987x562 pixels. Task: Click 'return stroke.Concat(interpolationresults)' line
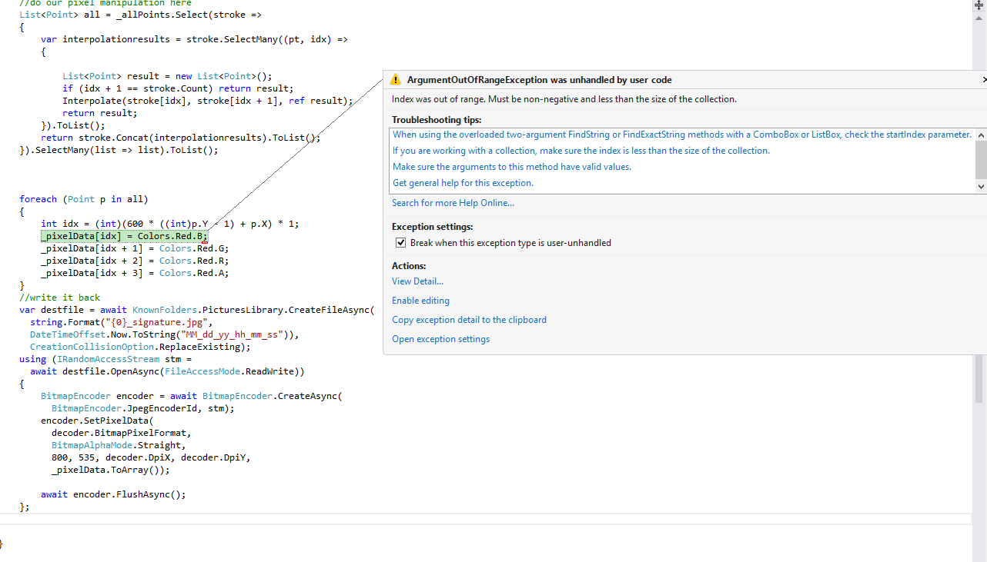tap(180, 138)
